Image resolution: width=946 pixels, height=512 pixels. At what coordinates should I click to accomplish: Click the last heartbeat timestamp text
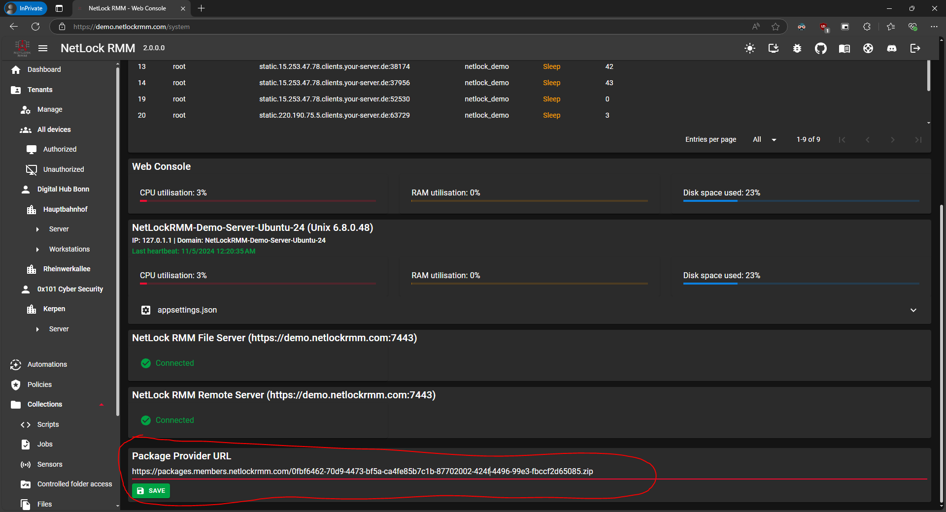coord(194,251)
